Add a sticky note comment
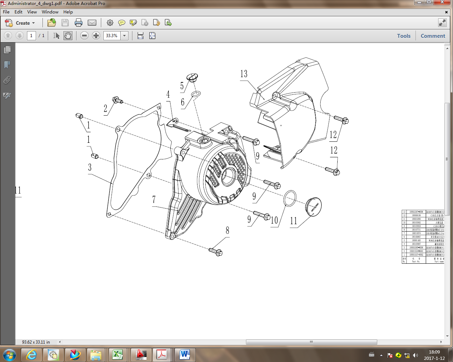 (x=122, y=23)
